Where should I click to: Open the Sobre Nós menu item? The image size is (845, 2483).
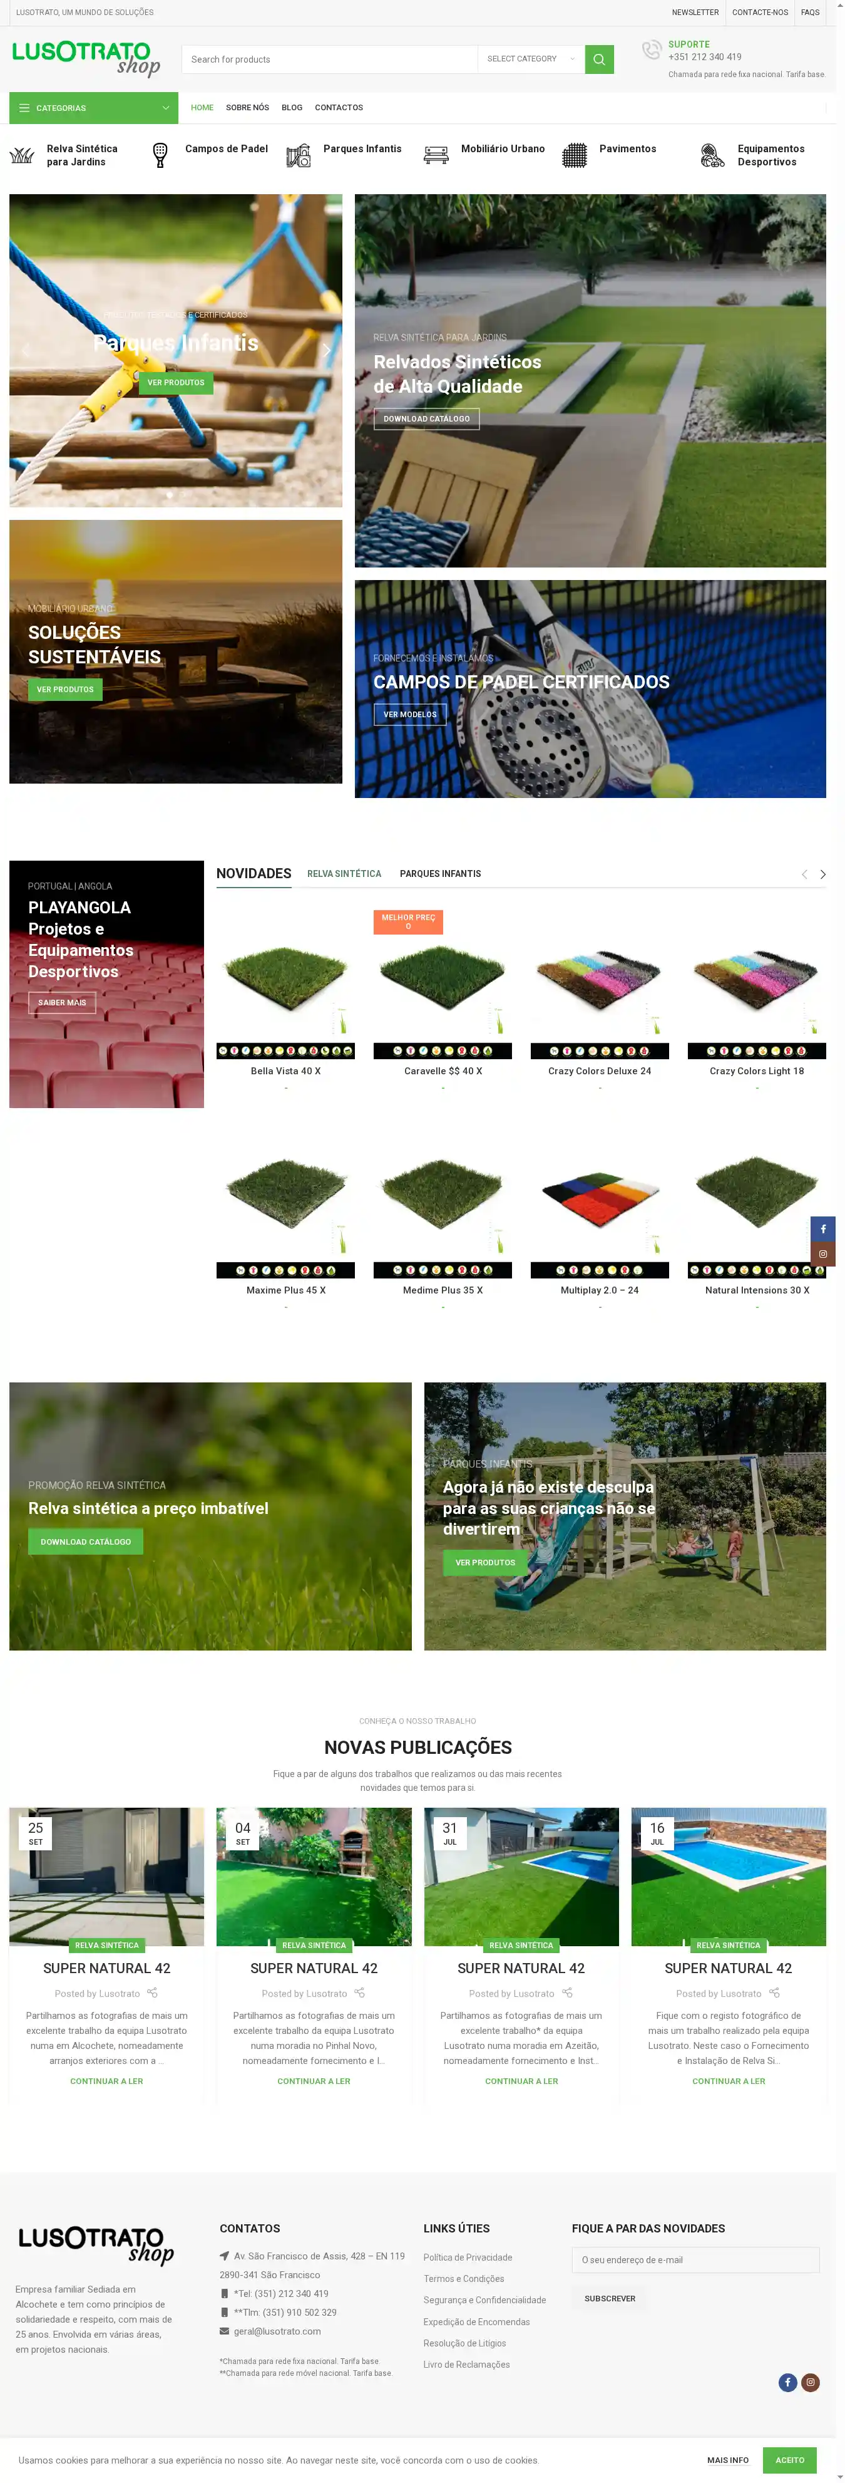pos(248,108)
